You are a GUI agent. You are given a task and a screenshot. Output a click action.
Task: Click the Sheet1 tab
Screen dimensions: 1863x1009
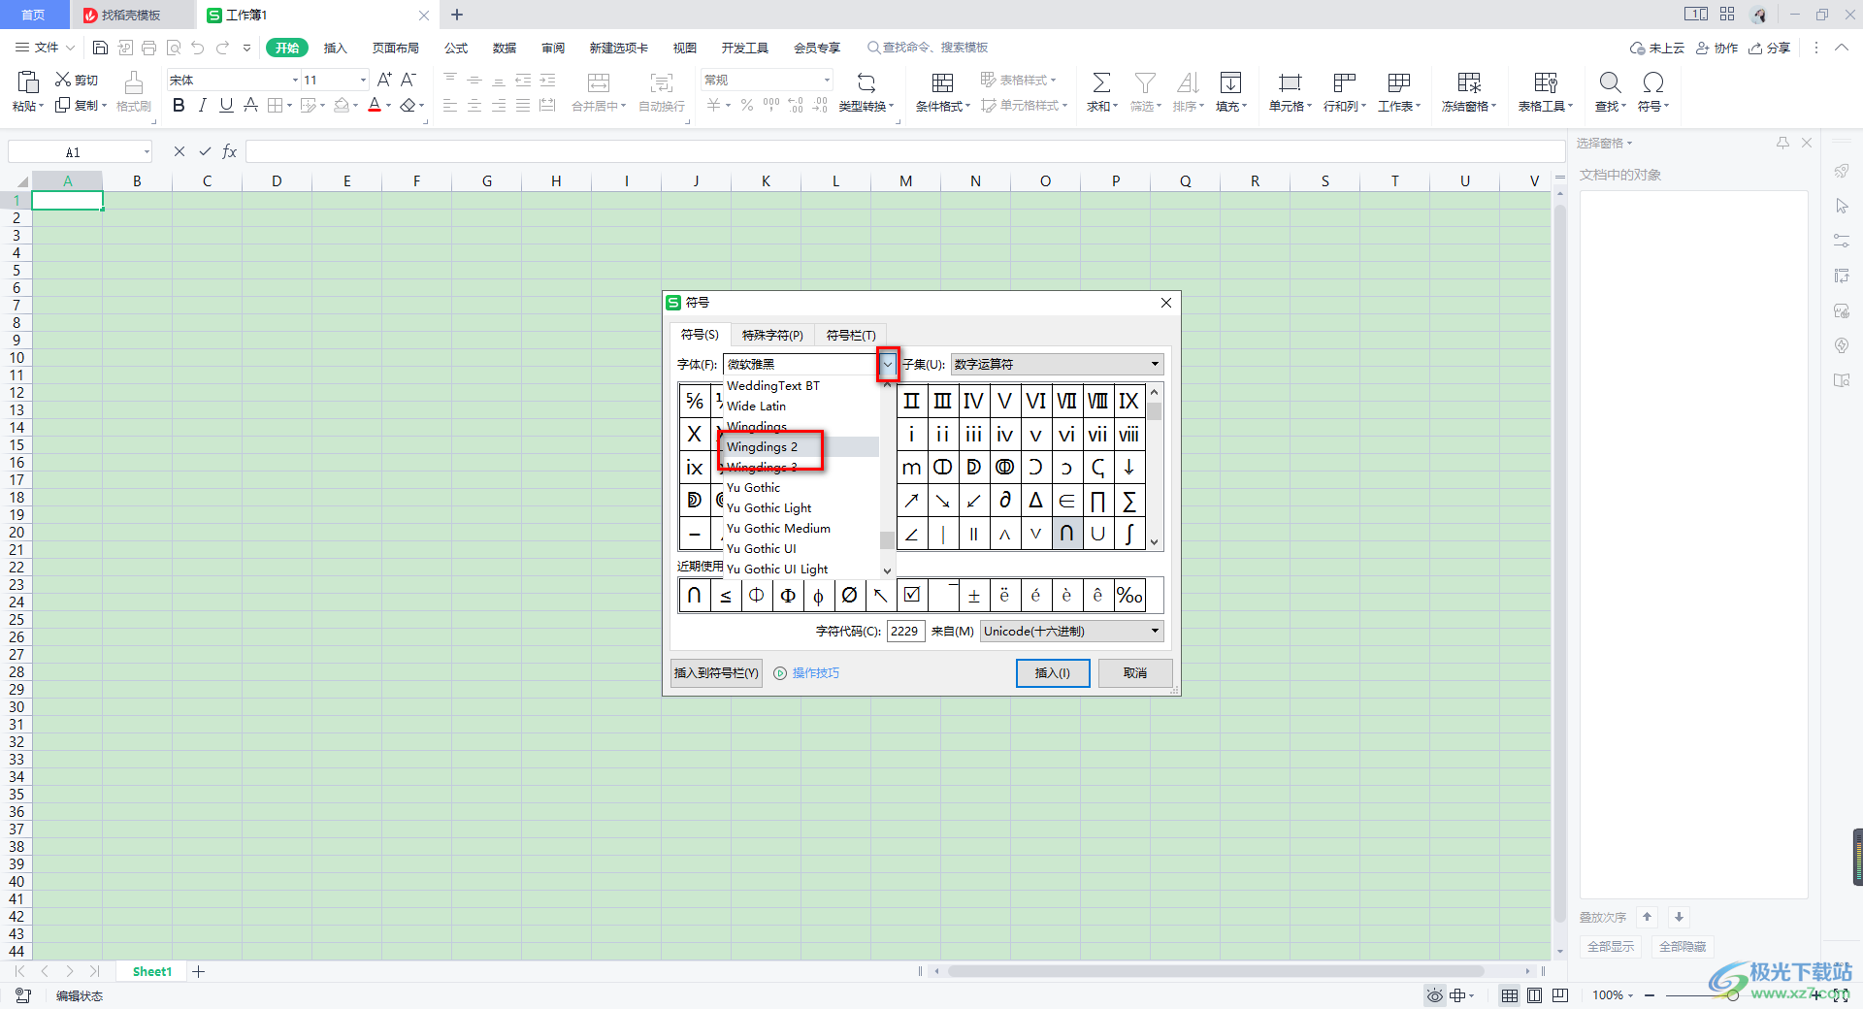pos(152,971)
